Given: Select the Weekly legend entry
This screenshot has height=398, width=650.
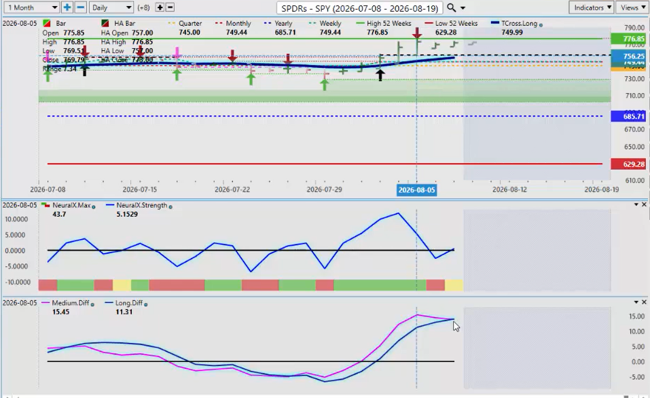Looking at the screenshot, I should [325, 23].
